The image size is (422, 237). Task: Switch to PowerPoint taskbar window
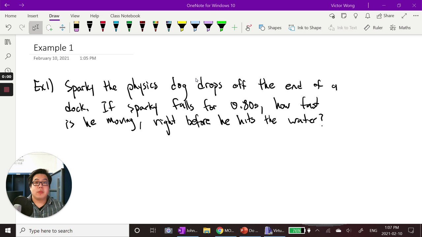[x=250, y=231]
